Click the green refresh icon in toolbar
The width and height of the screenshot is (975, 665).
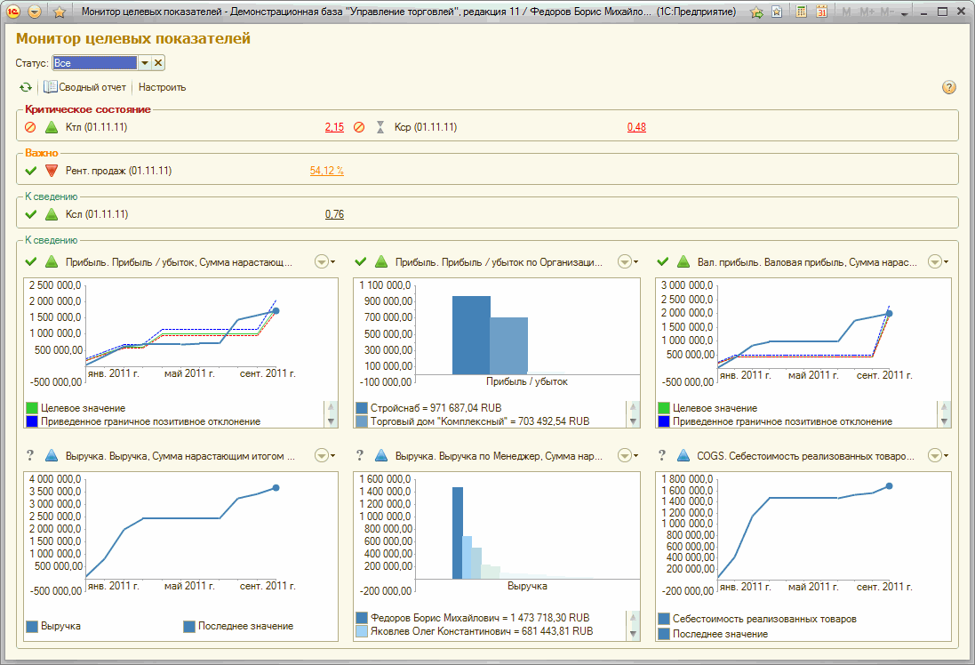coord(26,87)
